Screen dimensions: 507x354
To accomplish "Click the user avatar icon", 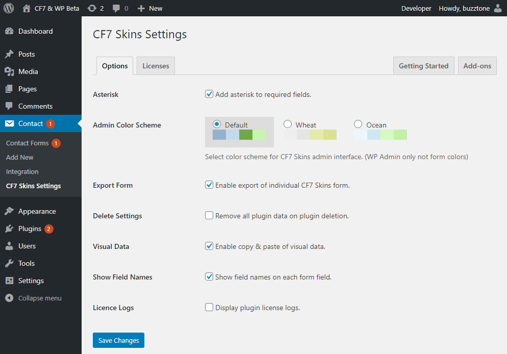I will (x=498, y=8).
